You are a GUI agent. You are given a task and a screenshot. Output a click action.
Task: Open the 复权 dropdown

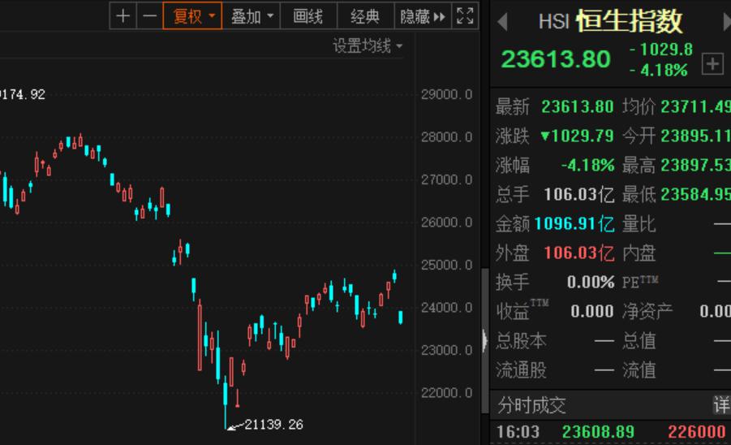pyautogui.click(x=192, y=16)
